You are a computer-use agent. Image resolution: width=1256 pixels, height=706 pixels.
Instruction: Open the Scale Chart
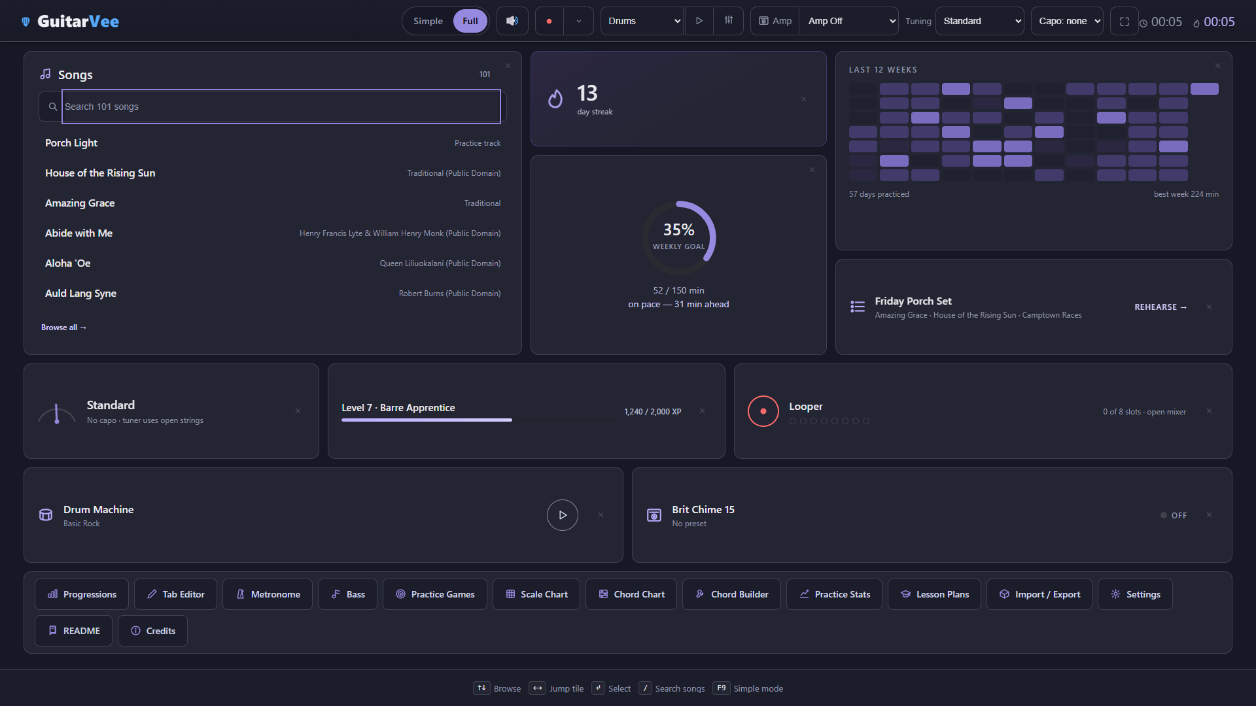(x=536, y=594)
